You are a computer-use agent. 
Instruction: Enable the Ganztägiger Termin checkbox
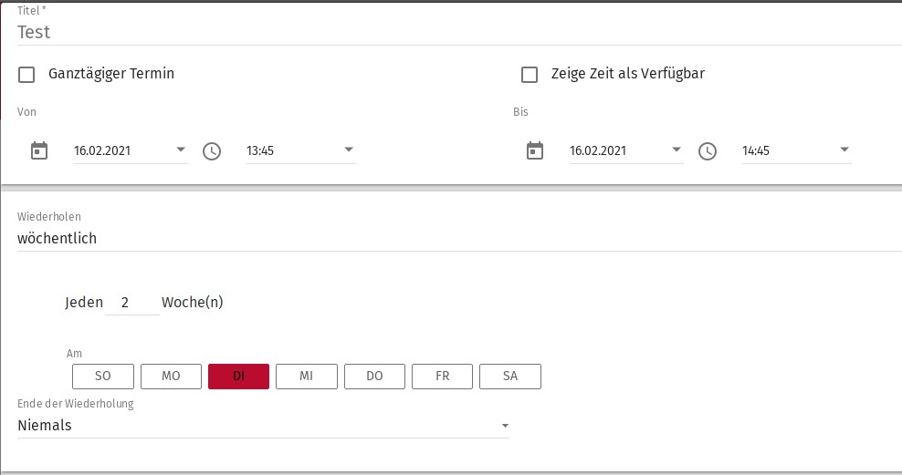tap(27, 75)
